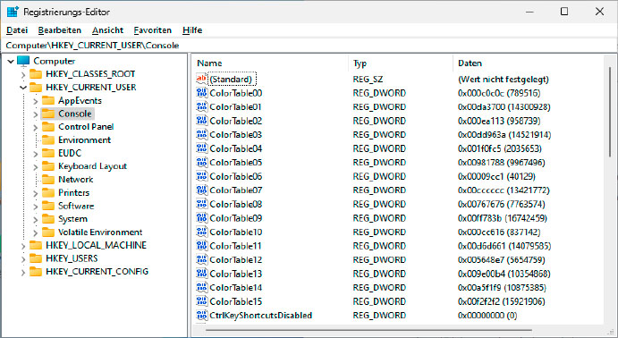Select the Volatile Environment key
The width and height of the screenshot is (618, 338).
[x=100, y=232]
